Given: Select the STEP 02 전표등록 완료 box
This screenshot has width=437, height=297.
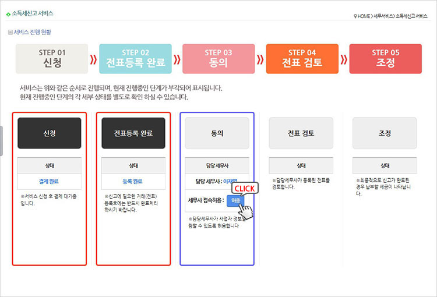Looking at the screenshot, I should pyautogui.click(x=135, y=59).
